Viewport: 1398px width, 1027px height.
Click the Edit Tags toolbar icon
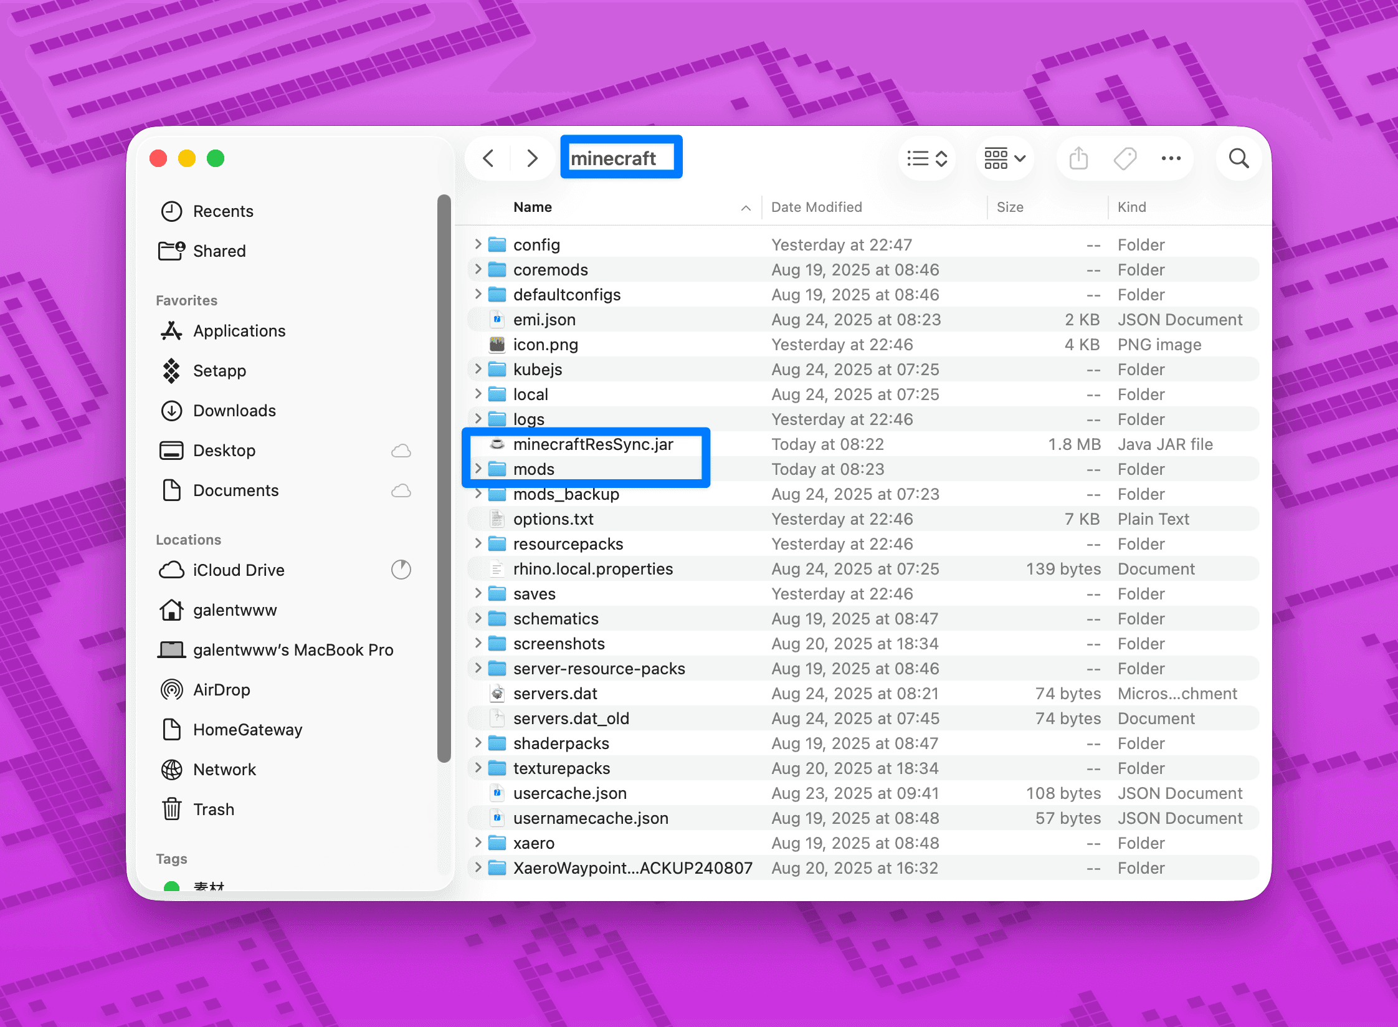(x=1125, y=158)
